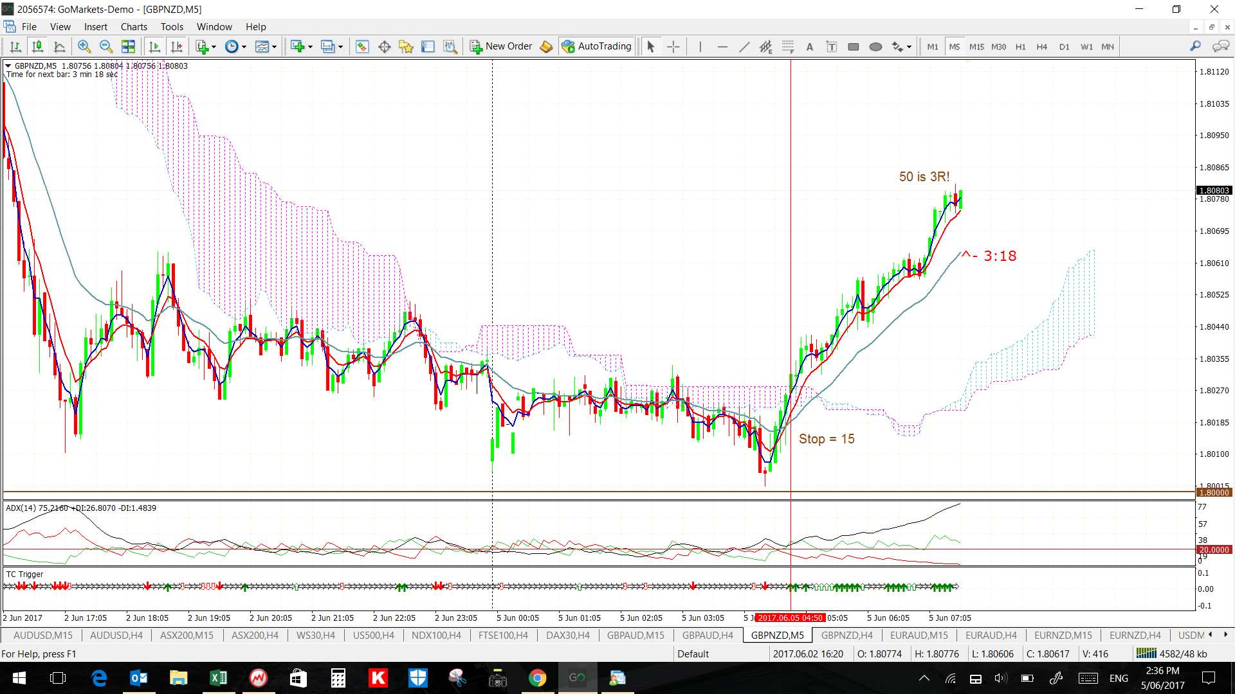Toggle chart shift from right border
This screenshot has height=694, width=1235.
click(x=177, y=46)
